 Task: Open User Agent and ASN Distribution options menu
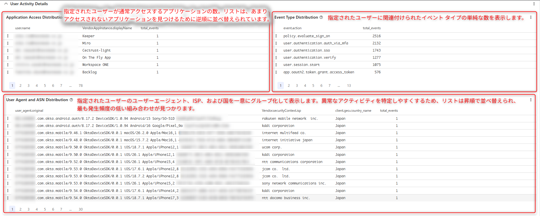[531, 100]
